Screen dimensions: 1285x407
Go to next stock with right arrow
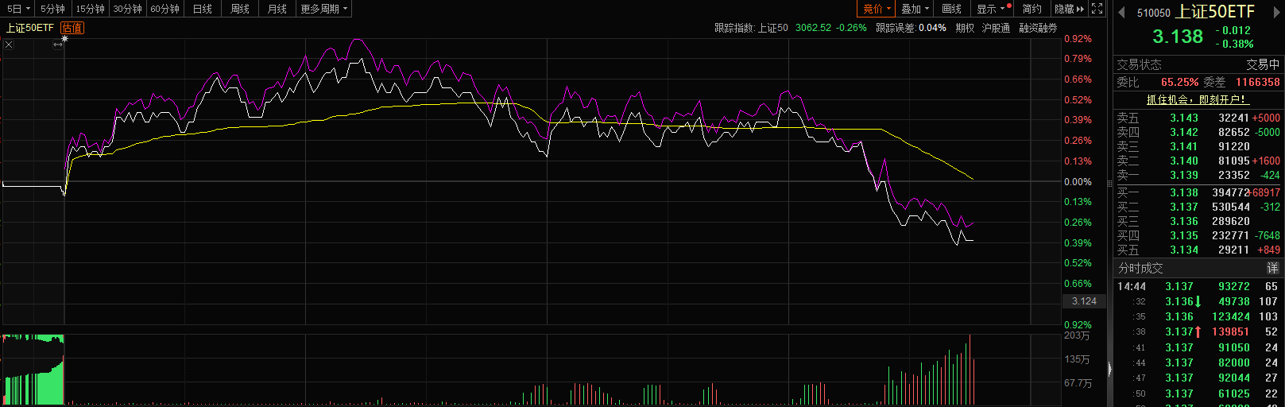point(1276,13)
